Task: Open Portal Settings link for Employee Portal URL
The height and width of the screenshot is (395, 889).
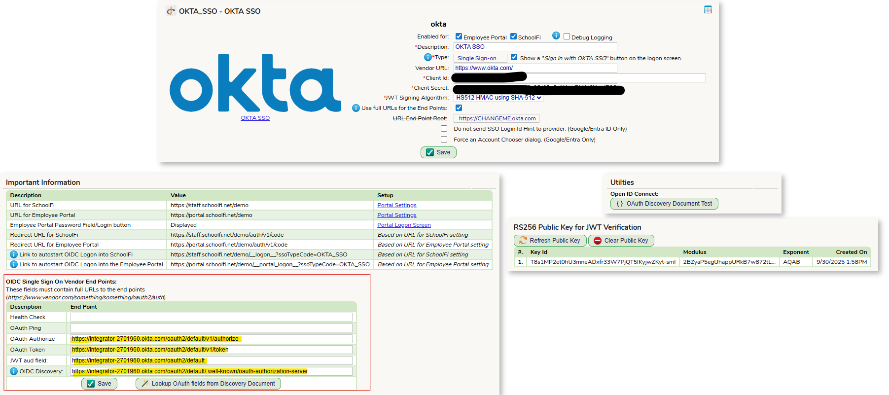Action: pos(397,215)
